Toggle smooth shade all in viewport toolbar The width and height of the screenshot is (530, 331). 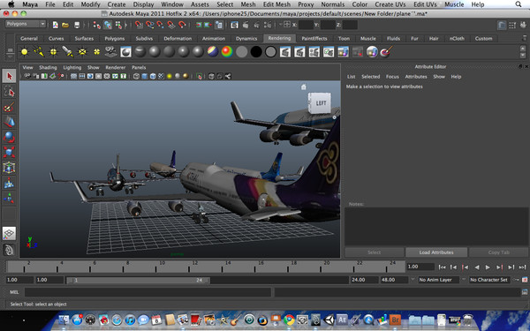pos(145,76)
